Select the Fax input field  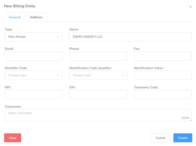(163, 56)
